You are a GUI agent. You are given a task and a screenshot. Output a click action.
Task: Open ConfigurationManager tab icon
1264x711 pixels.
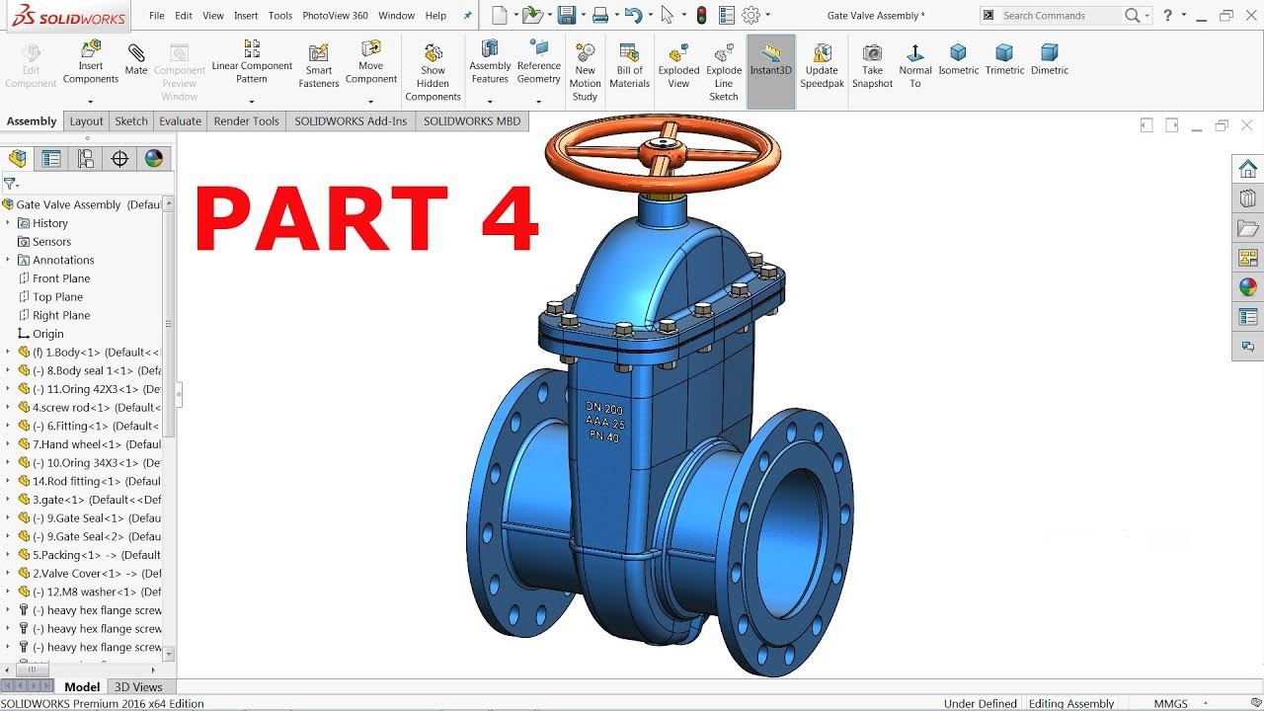tap(86, 158)
